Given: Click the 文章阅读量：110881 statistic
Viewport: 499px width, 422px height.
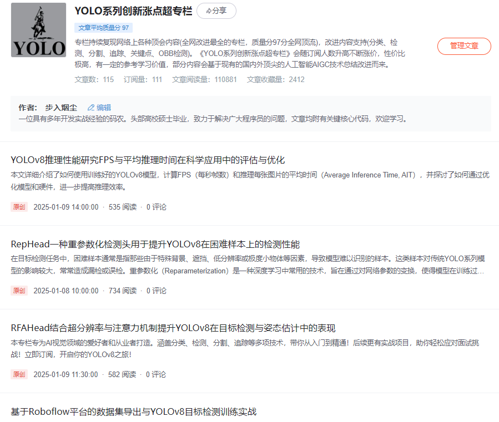Looking at the screenshot, I should coord(205,79).
